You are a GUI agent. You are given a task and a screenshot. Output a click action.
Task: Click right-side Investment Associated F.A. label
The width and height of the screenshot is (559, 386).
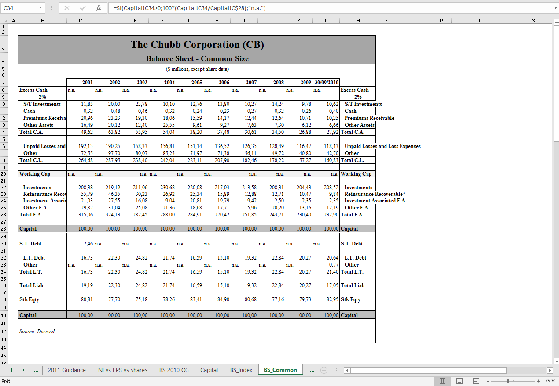tap(375, 201)
